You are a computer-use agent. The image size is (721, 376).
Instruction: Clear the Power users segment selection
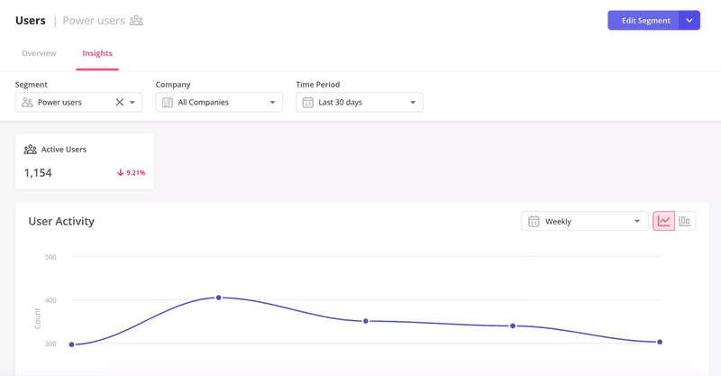(x=119, y=103)
